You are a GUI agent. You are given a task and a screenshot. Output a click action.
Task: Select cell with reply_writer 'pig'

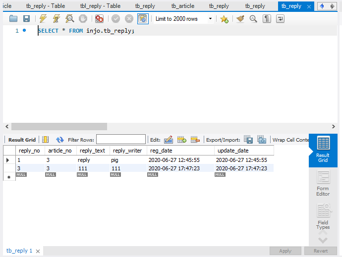click(128, 160)
